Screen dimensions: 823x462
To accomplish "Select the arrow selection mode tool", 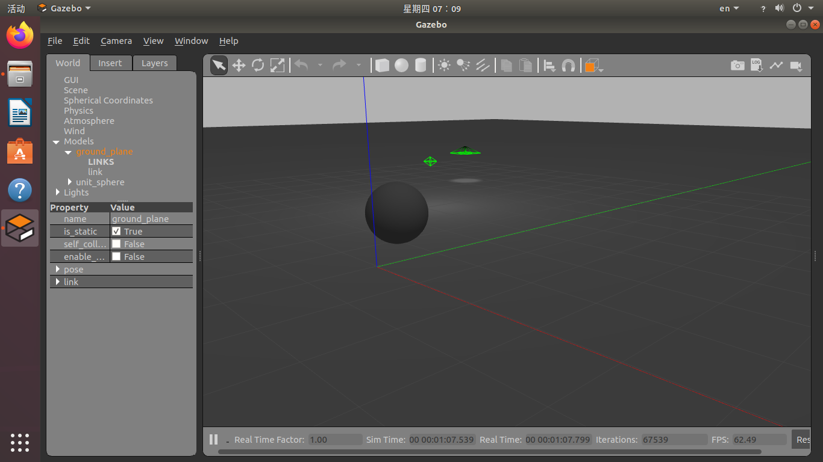I will [219, 65].
